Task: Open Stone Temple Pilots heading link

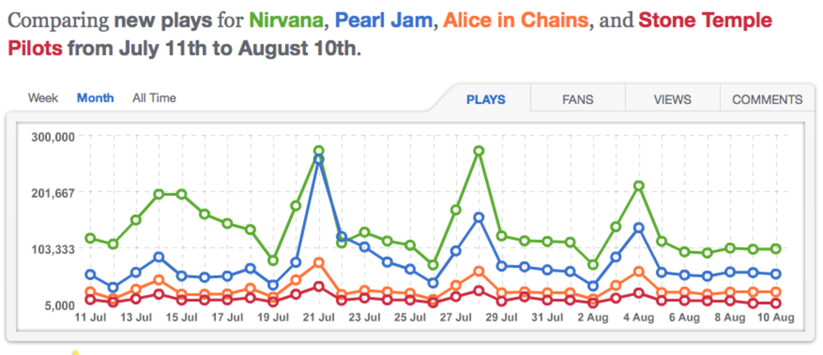Action: coord(705,21)
